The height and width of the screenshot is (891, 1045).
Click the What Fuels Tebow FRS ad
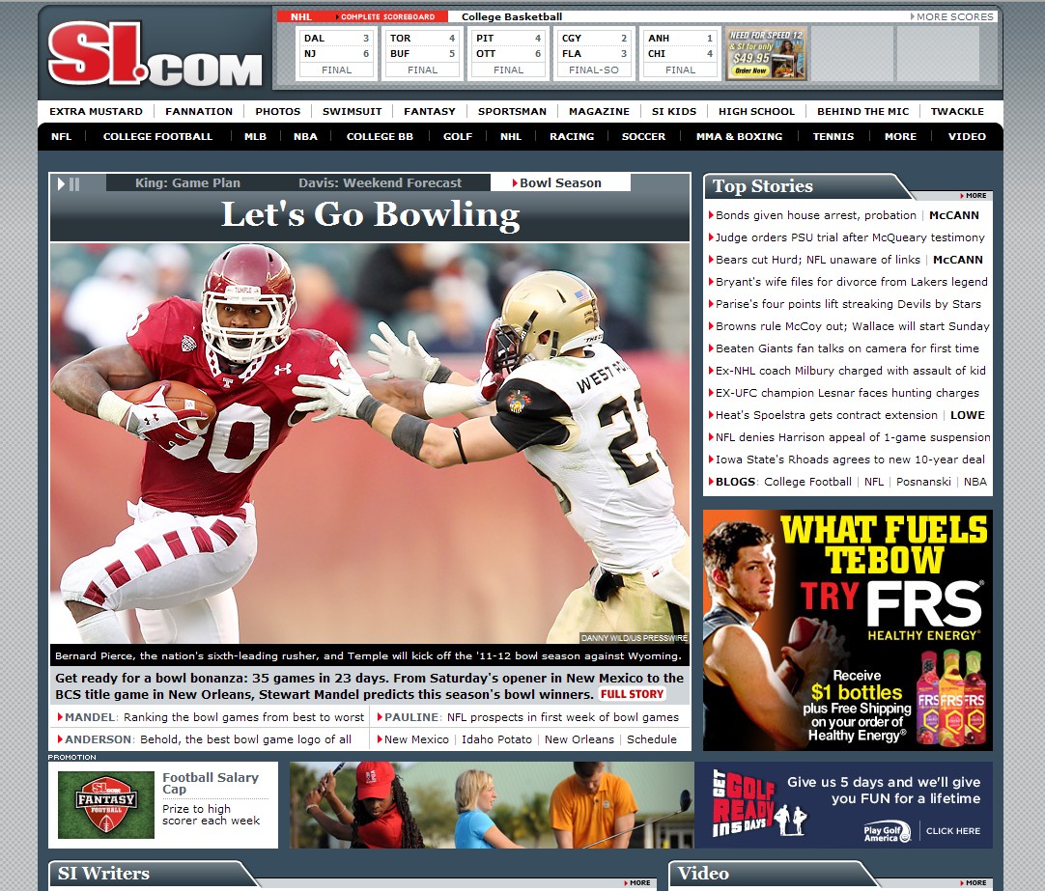(x=848, y=630)
